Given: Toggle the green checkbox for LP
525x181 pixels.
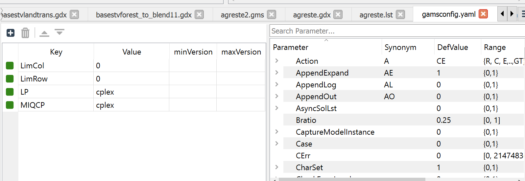Looking at the screenshot, I should (10, 92).
